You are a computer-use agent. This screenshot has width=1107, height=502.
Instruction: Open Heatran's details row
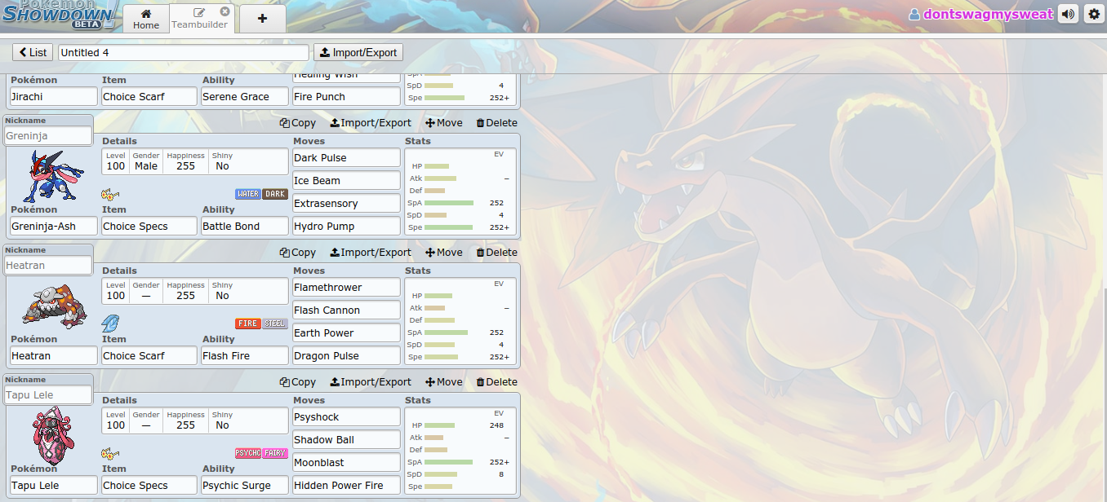tap(194, 291)
